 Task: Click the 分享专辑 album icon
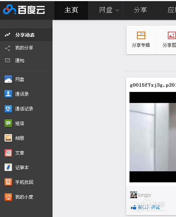(141, 35)
